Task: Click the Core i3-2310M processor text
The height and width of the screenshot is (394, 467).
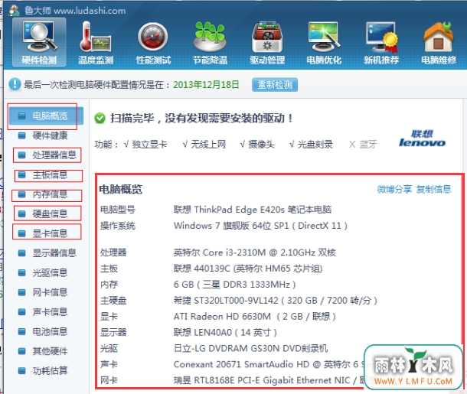Action: coord(255,252)
